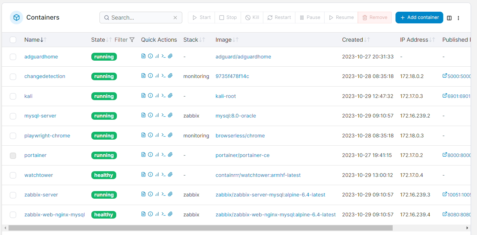The image size is (477, 235).
Task: Attach to the zabbix-server container
Action: (x=170, y=194)
